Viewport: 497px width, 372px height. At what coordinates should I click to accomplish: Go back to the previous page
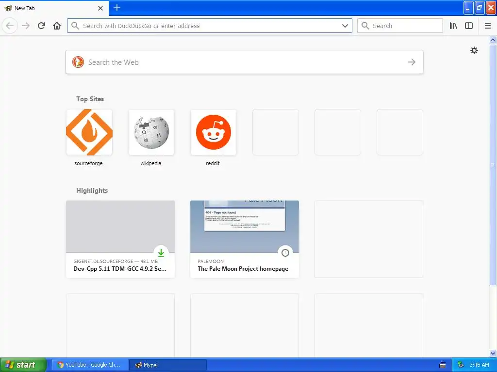[x=10, y=26]
